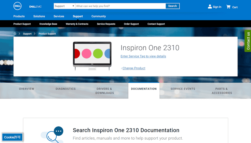Open the Support category dropdown
This screenshot has height=143, width=251.
(x=64, y=6)
